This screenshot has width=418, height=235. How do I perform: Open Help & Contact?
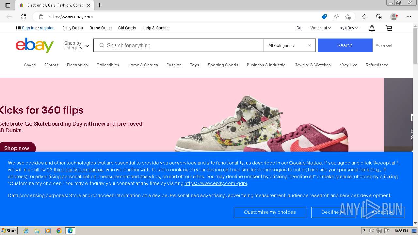click(156, 28)
